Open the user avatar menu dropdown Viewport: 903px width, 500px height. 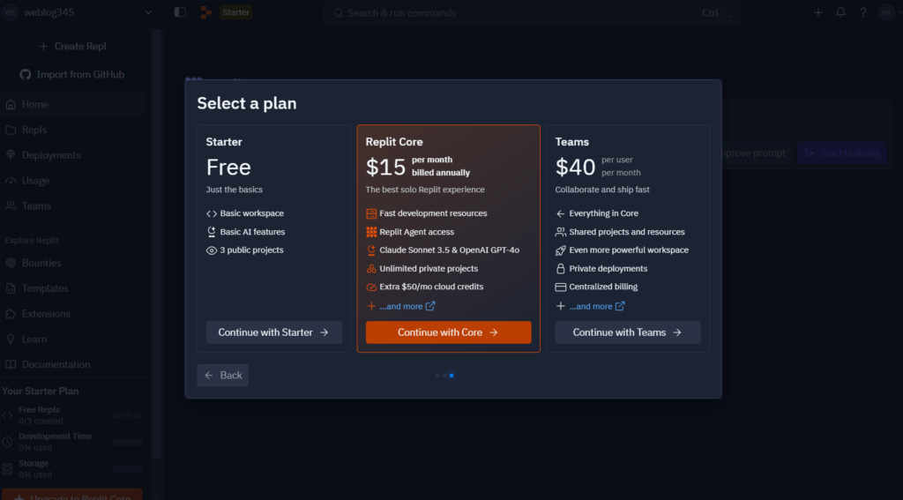(x=886, y=12)
